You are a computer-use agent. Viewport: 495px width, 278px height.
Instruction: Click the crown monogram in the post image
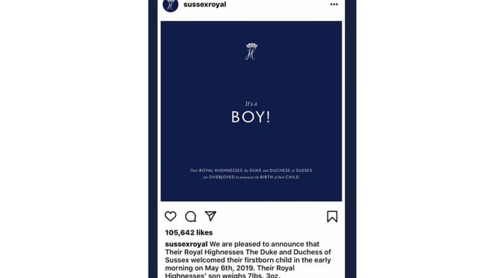pos(251,52)
